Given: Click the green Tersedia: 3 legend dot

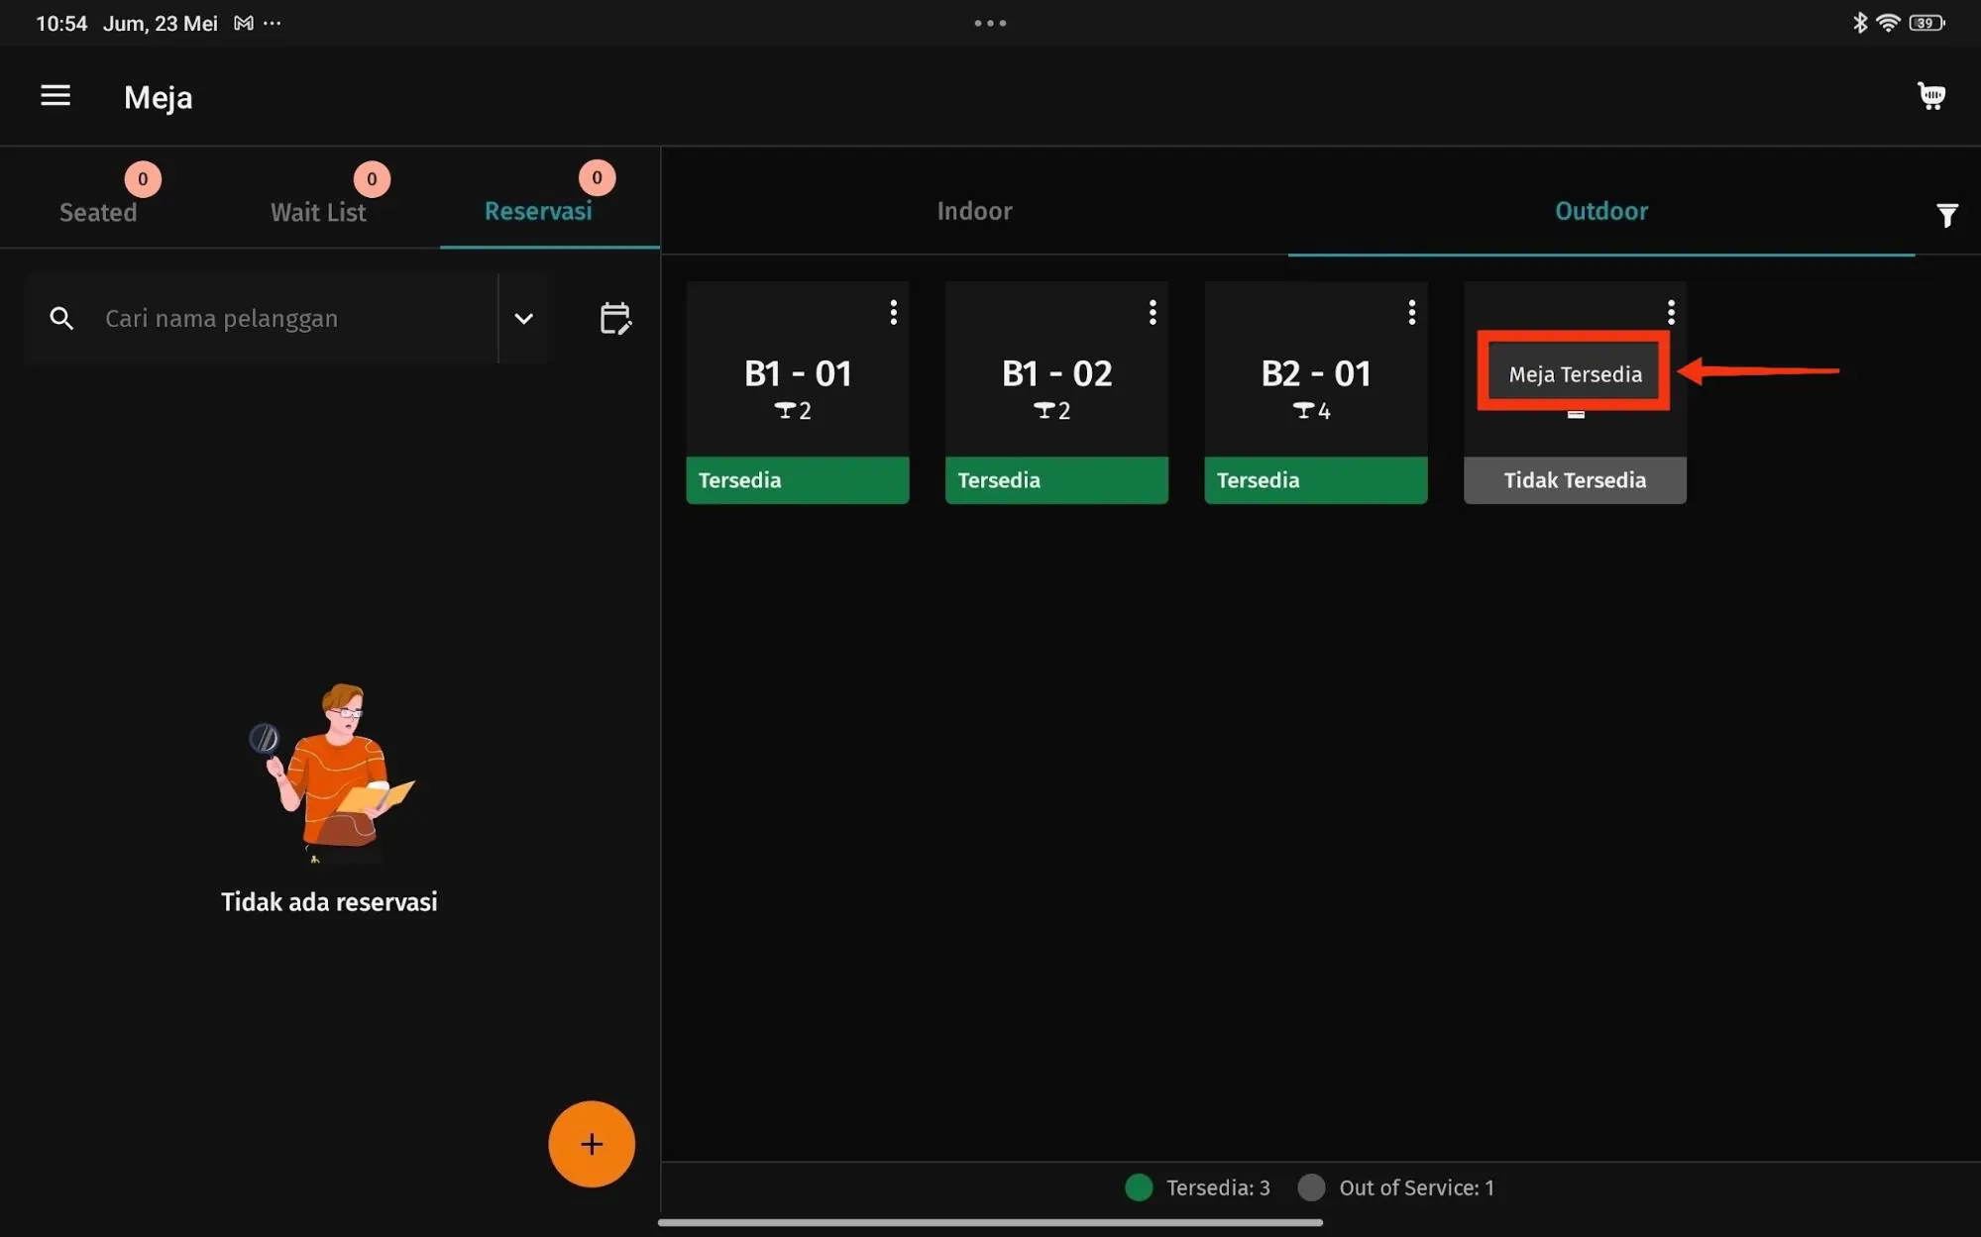Looking at the screenshot, I should click(1139, 1187).
